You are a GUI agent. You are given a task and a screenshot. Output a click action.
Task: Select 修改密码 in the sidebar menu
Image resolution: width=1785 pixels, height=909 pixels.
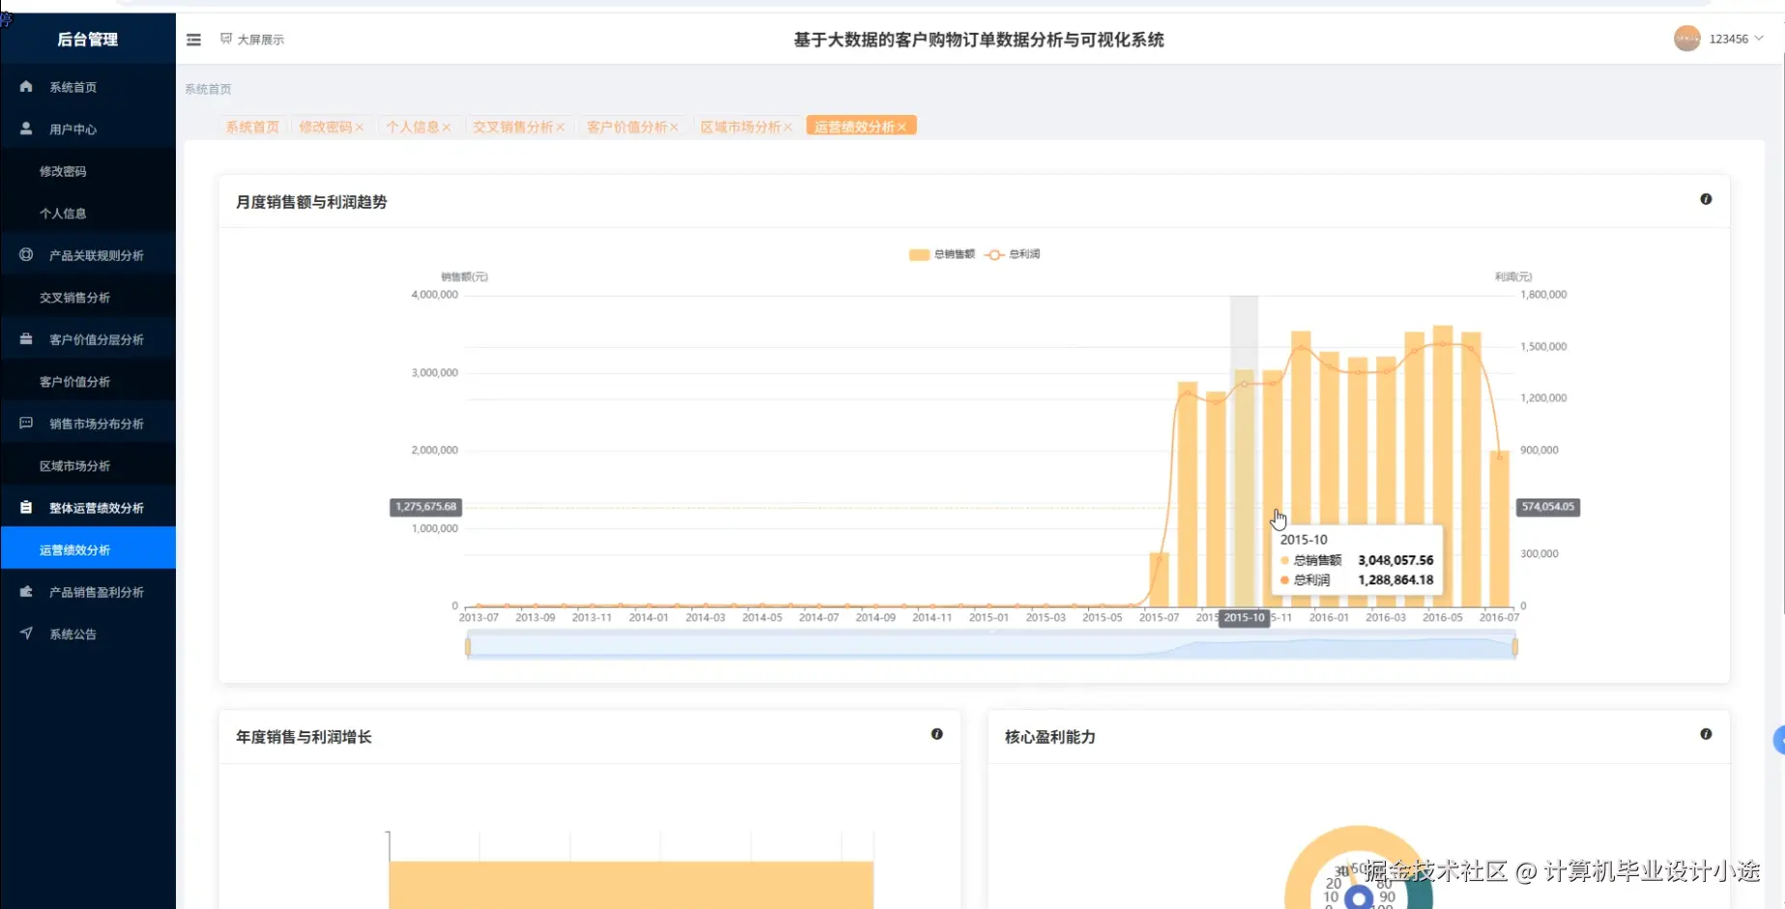[x=88, y=171]
